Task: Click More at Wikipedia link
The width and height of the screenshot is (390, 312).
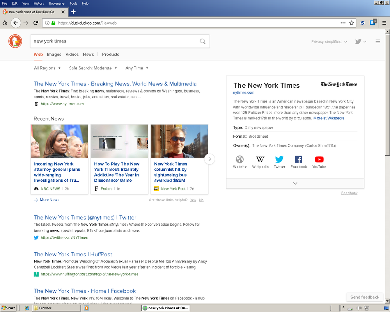Action: (x=328, y=118)
